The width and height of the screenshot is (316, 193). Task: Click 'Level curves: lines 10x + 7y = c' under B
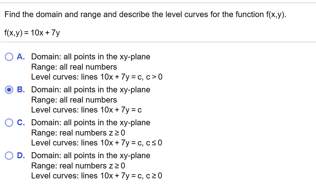pos(86,110)
